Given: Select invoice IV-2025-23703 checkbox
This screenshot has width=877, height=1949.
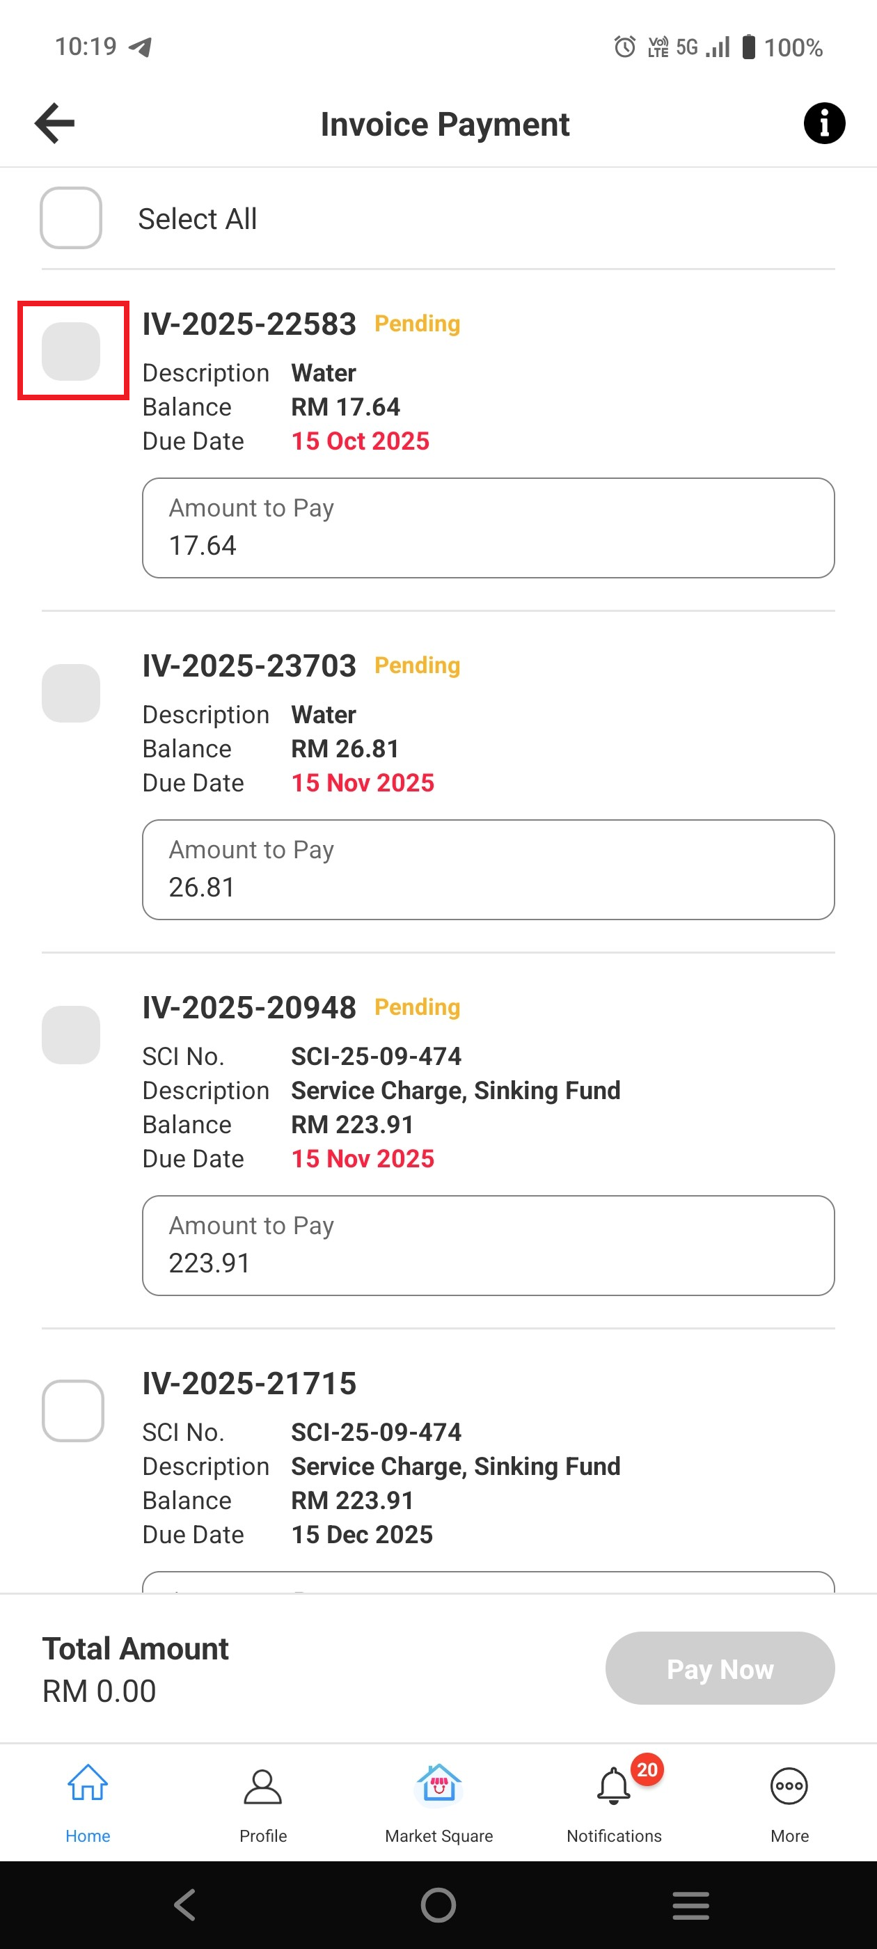Looking at the screenshot, I should tap(71, 693).
